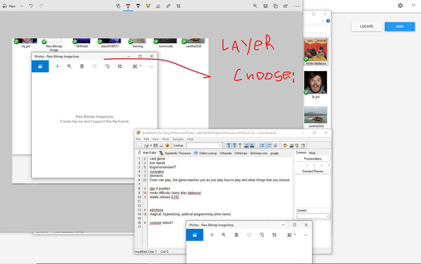Screen dimensions: 421x264
Task: Click the rotate icon in lower Photos window
Action: (x=262, y=235)
